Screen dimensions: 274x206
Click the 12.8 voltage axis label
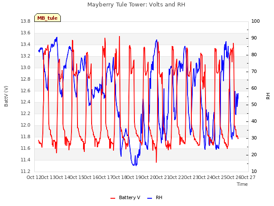pos(25,79)
